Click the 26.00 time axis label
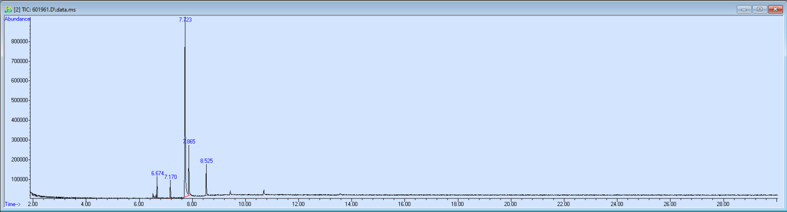 [x=670, y=204]
